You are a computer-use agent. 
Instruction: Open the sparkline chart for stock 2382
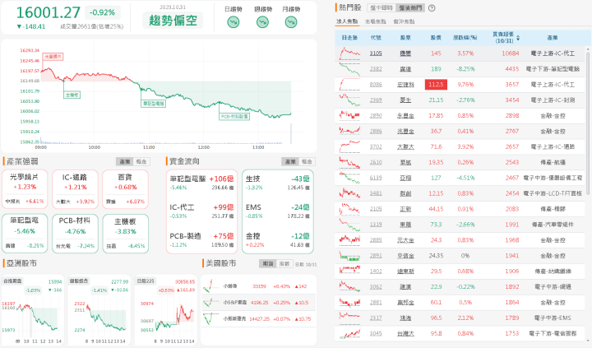tap(349, 69)
